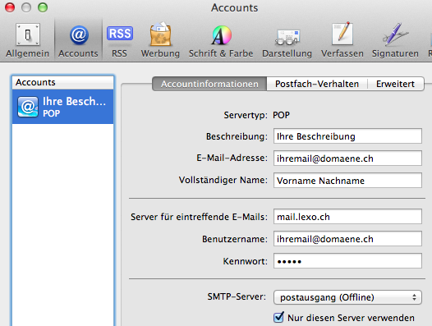432x326 pixels.
Task: Click the Kennwort password field
Action: [x=347, y=261]
